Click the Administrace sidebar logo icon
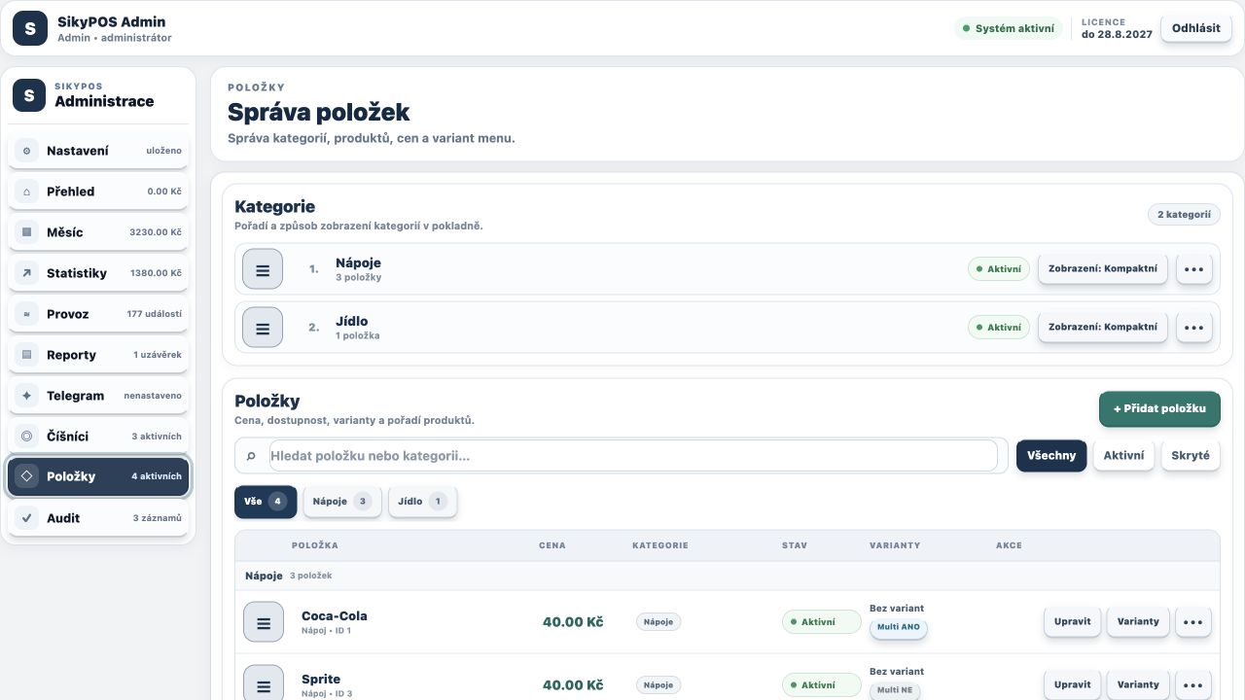 coord(29,95)
